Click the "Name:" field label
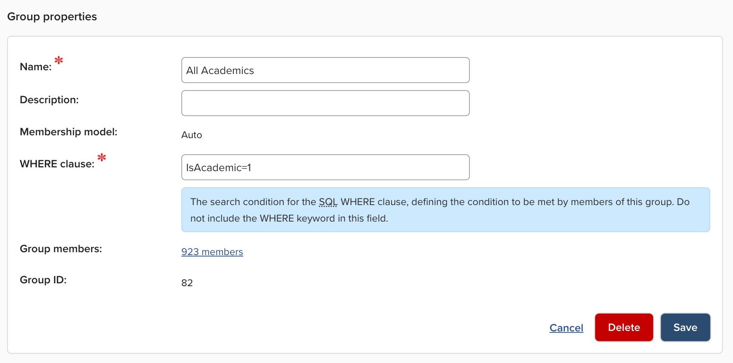The image size is (733, 363). (x=35, y=67)
